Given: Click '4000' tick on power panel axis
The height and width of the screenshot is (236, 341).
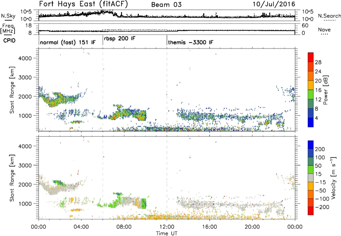Looking at the screenshot, I should tap(25, 58).
